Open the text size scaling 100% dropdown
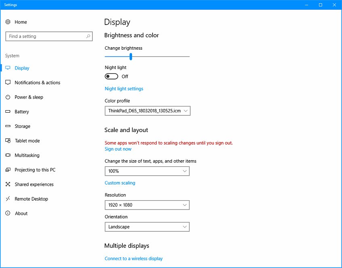 147,171
